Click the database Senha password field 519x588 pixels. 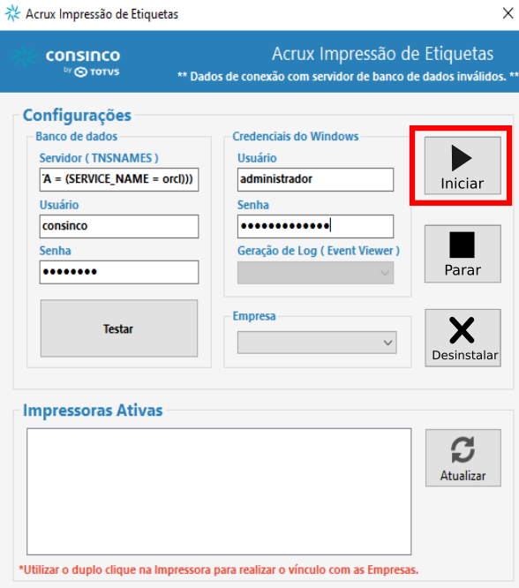(119, 272)
